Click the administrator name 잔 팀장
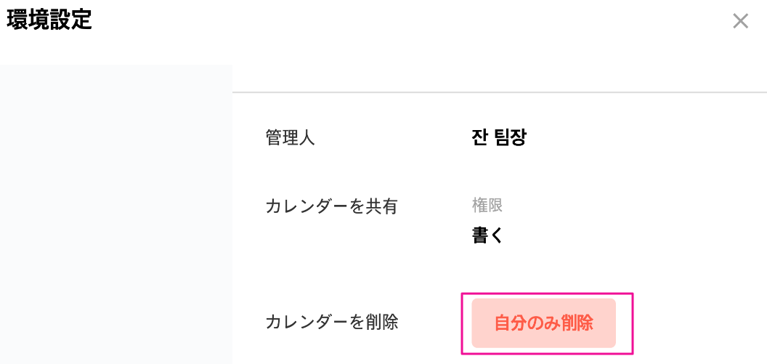The height and width of the screenshot is (364, 767). click(499, 137)
